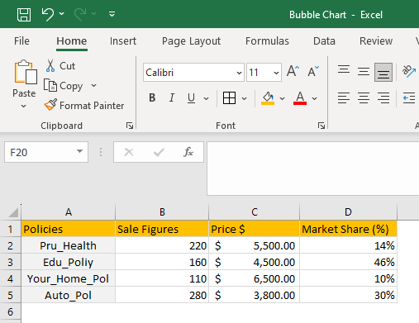Increase font size with large A
This screenshot has height=323, width=419.
click(x=293, y=71)
